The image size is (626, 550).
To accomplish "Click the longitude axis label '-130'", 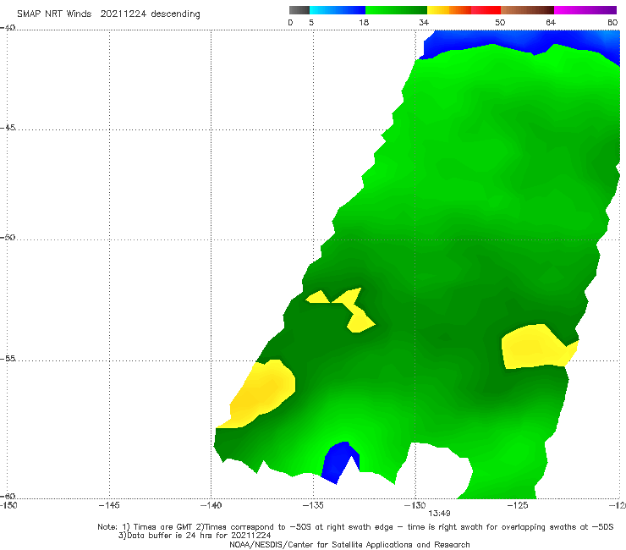I will tap(415, 505).
